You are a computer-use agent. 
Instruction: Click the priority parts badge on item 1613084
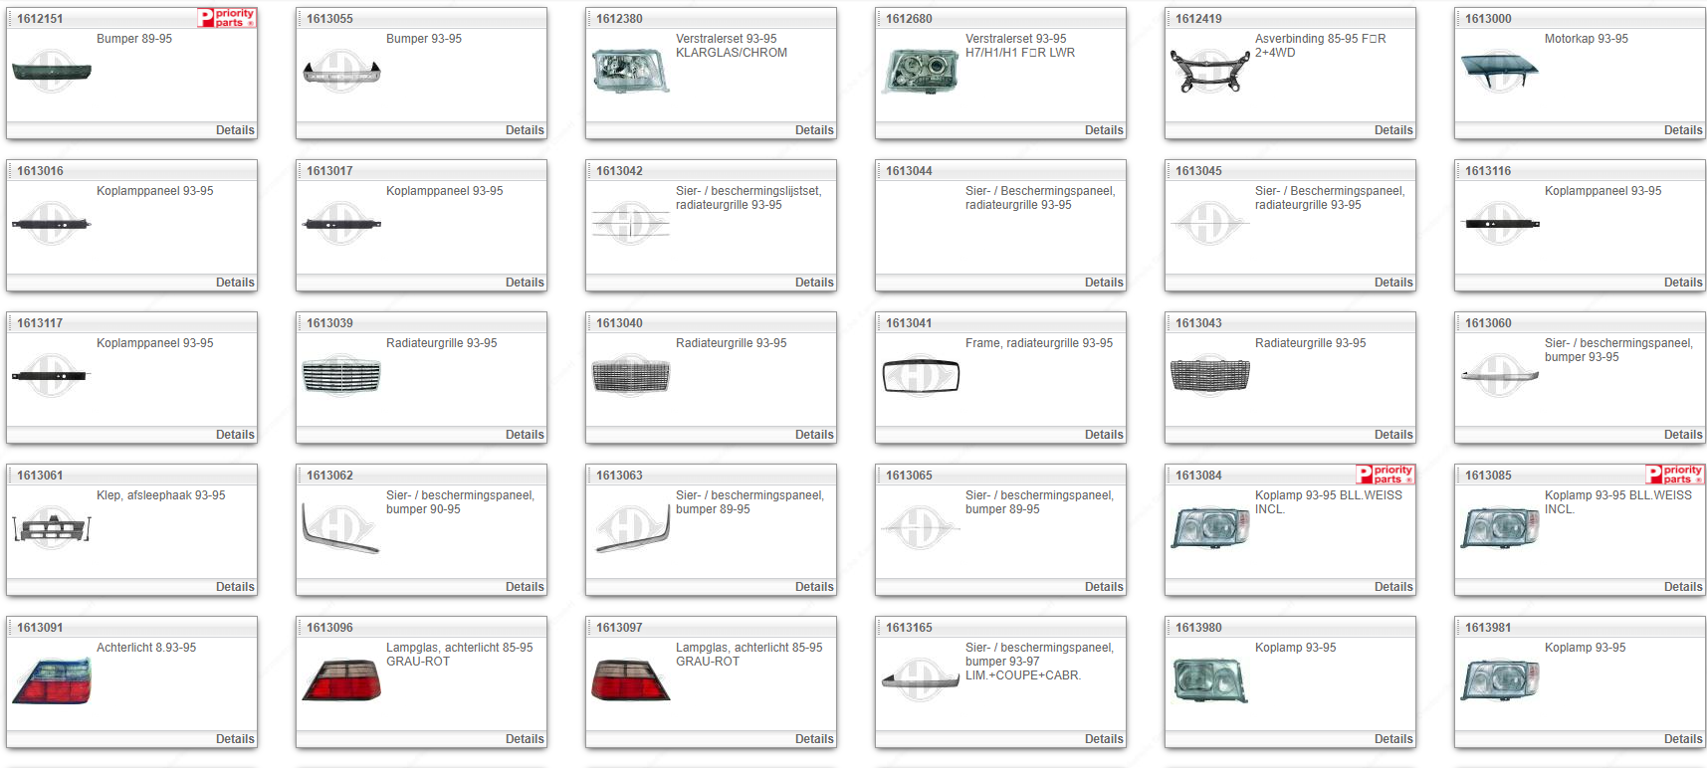pos(1385,475)
